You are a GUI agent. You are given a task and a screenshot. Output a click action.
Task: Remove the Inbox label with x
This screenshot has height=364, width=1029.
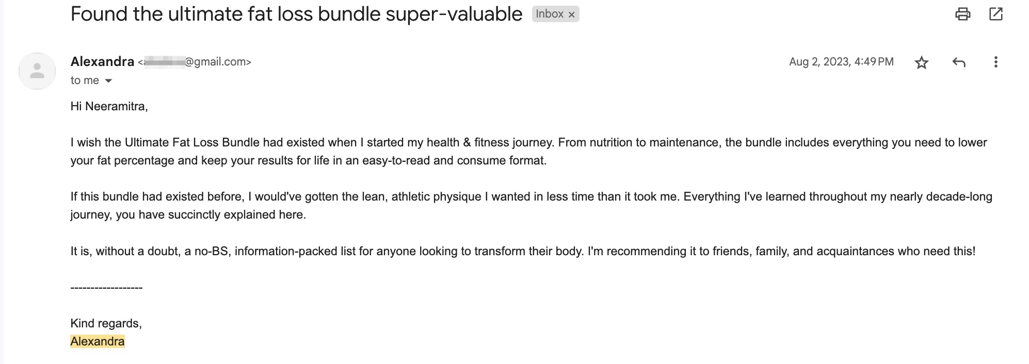coord(571,15)
